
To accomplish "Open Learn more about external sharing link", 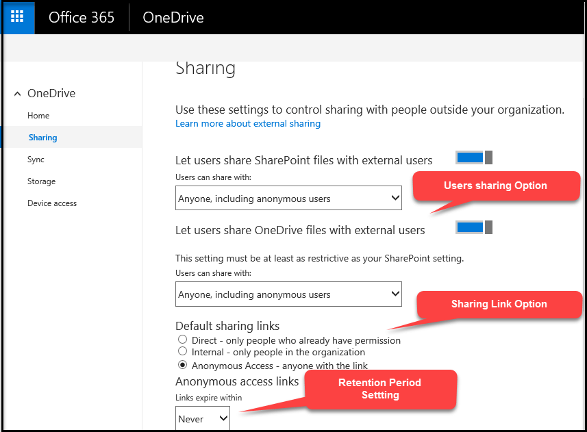I will [247, 124].
